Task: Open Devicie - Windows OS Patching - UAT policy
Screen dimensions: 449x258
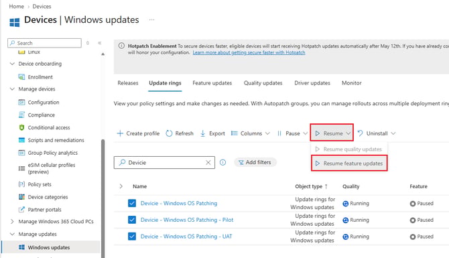Action: (x=186, y=237)
